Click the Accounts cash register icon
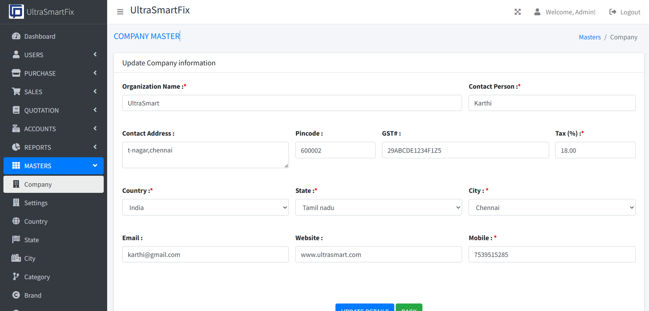Image resolution: width=649 pixels, height=311 pixels. (x=16, y=128)
